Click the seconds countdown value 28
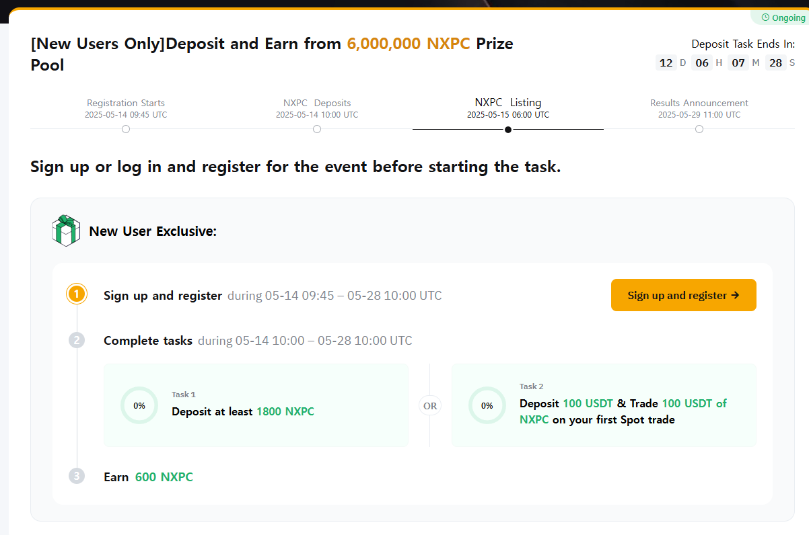Viewport: 809px width, 535px height. pyautogui.click(x=775, y=63)
